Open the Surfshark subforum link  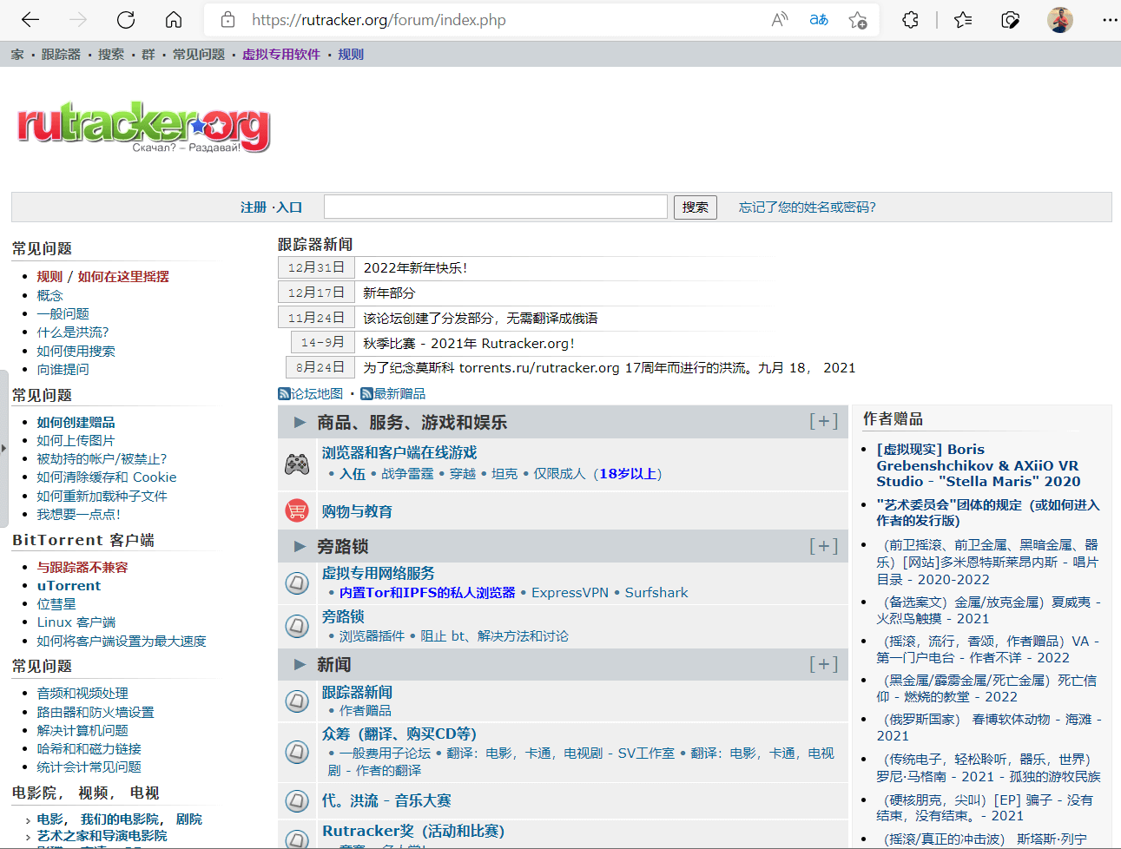click(656, 592)
